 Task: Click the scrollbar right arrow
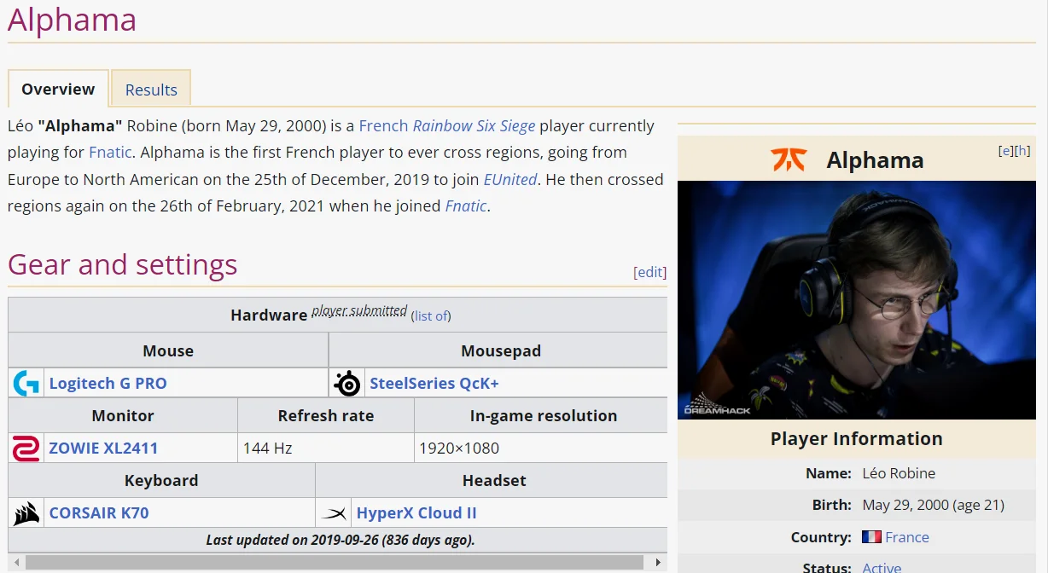[x=657, y=563]
